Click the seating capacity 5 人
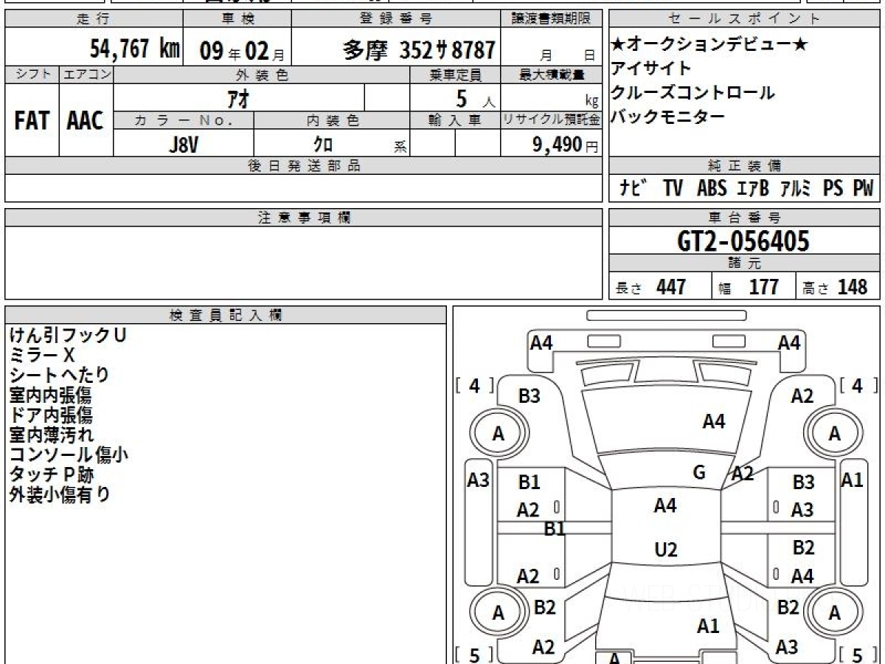885x664 pixels. [476, 99]
